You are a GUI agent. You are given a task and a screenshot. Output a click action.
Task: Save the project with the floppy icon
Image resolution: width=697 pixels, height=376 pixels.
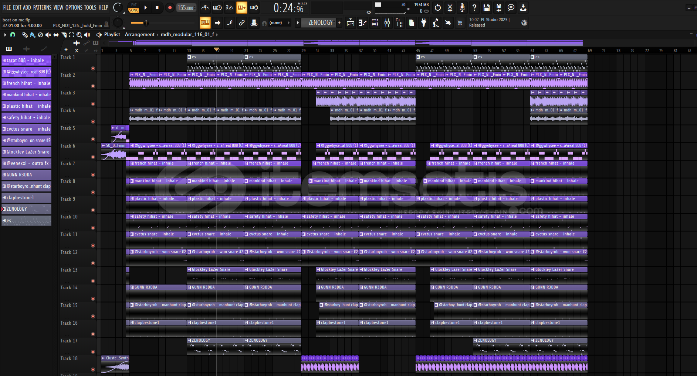point(487,7)
